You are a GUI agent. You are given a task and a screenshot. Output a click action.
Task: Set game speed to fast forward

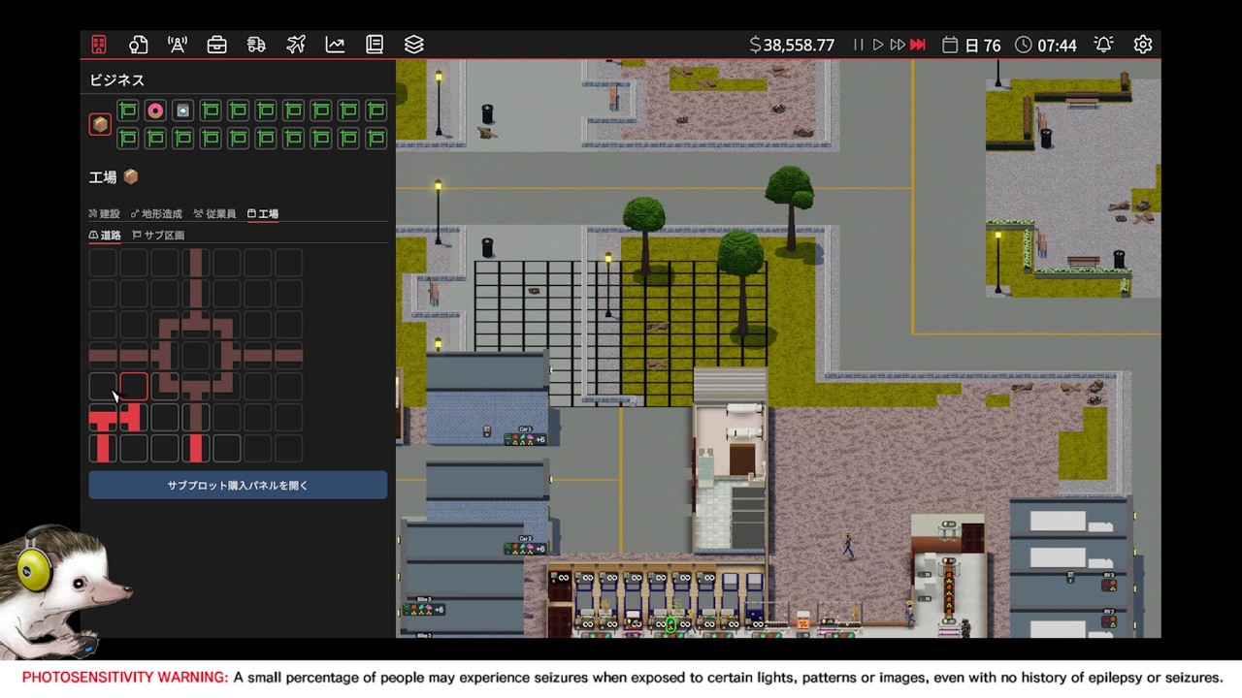click(x=898, y=45)
